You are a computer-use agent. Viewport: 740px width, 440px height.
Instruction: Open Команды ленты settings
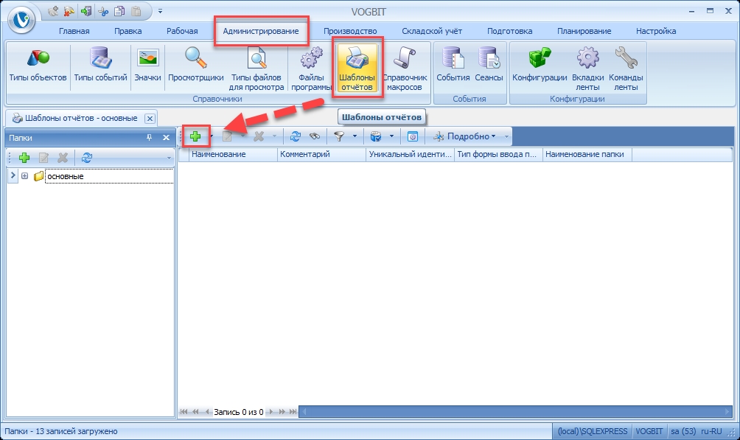pyautogui.click(x=626, y=68)
